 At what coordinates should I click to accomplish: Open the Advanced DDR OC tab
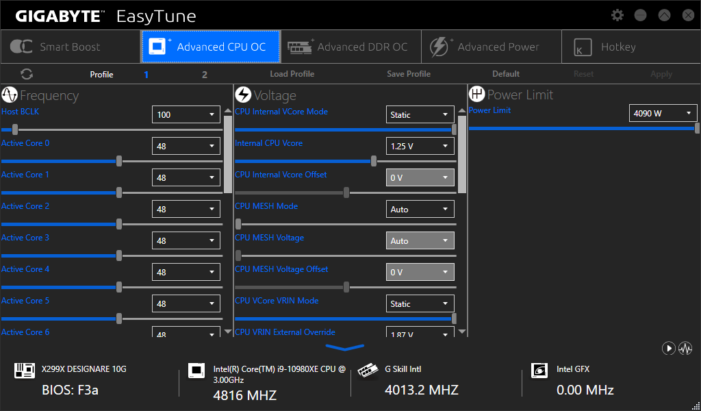pos(351,47)
